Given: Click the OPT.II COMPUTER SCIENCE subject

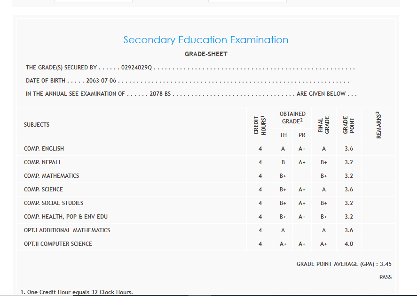Looking at the screenshot, I should [x=58, y=244].
